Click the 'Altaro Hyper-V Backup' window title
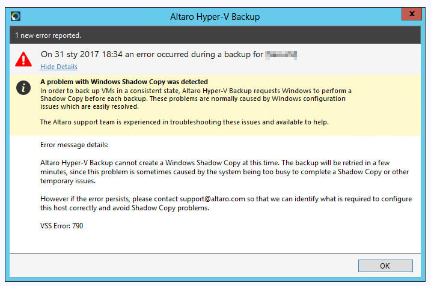 coord(215,15)
